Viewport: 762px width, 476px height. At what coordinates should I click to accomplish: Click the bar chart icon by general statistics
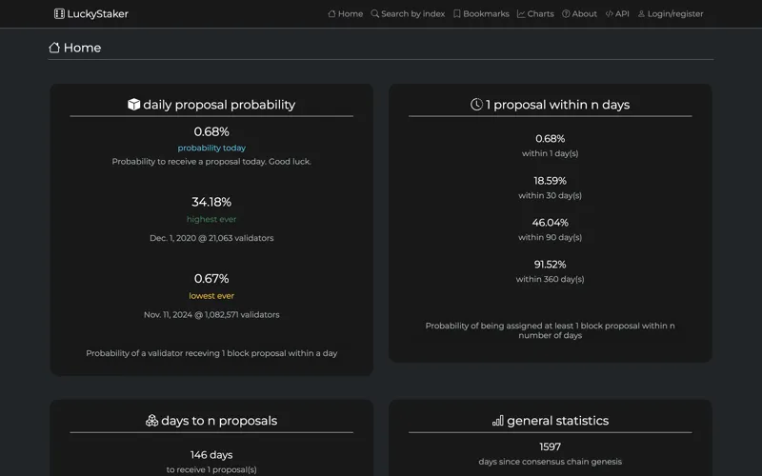497,421
